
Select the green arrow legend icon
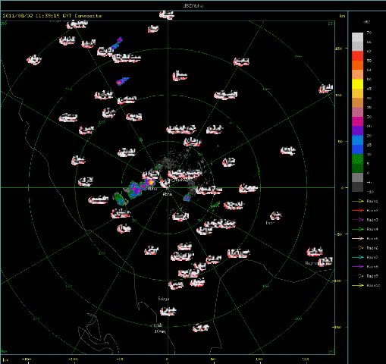click(x=358, y=229)
